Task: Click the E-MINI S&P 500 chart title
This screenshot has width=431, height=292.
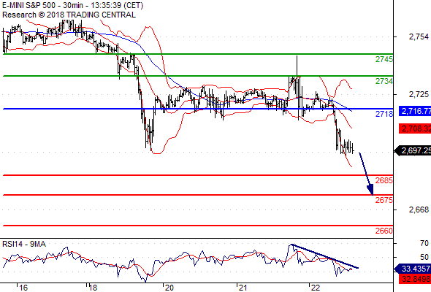Action: point(73,5)
